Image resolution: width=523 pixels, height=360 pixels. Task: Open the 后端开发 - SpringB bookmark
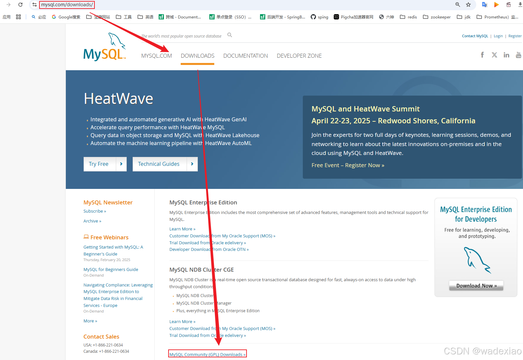tap(282, 17)
